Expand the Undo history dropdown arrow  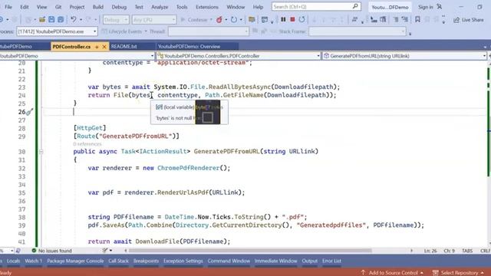(x=81, y=20)
